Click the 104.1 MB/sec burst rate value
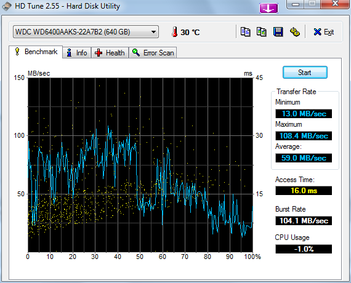The image size is (351, 283). tap(304, 221)
